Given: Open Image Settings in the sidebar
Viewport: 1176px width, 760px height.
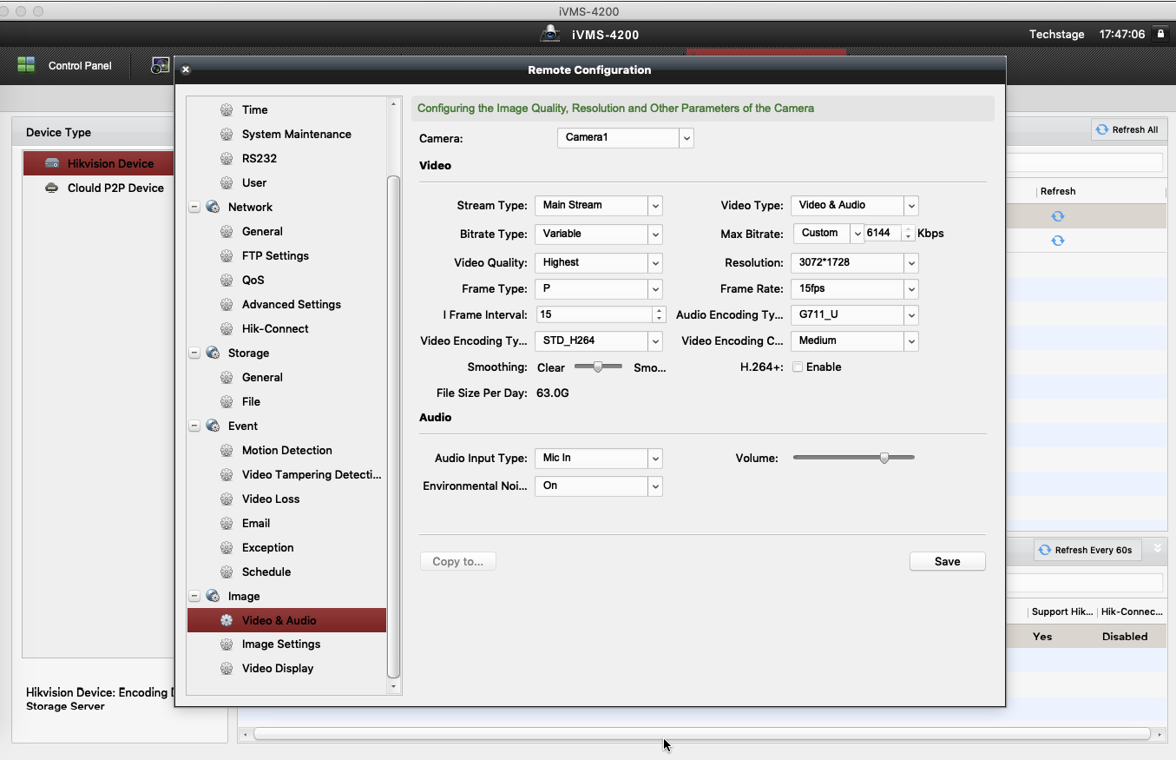Looking at the screenshot, I should click(281, 644).
